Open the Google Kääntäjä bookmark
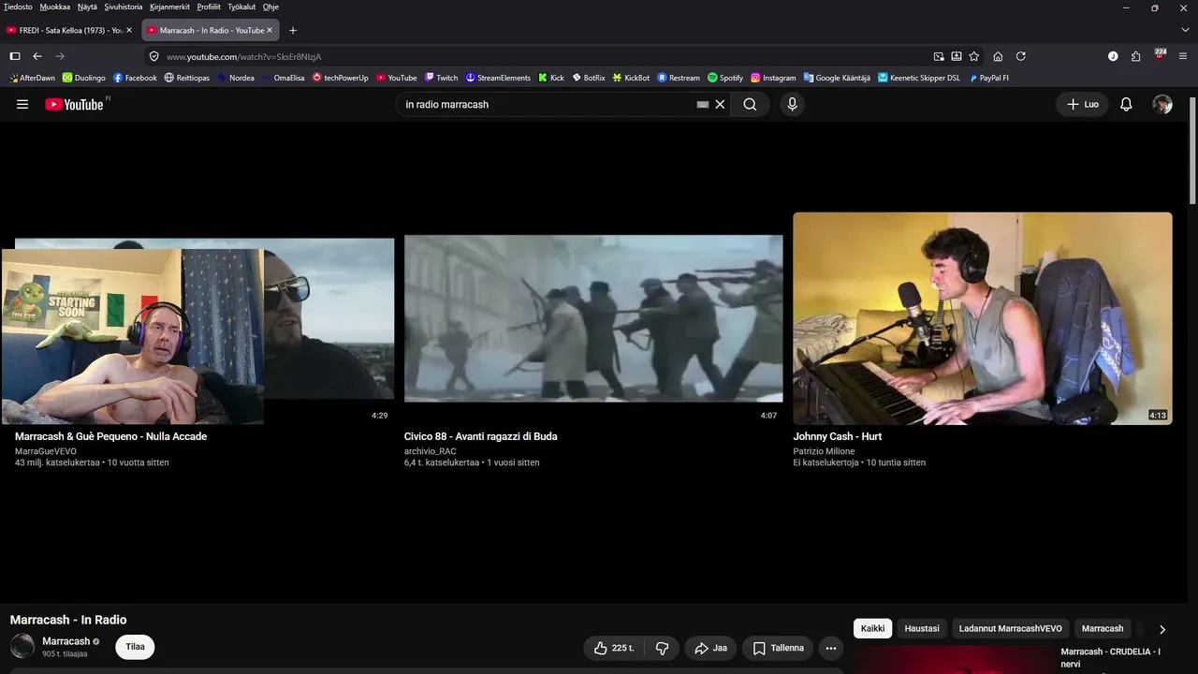The height and width of the screenshot is (674, 1198). [837, 78]
